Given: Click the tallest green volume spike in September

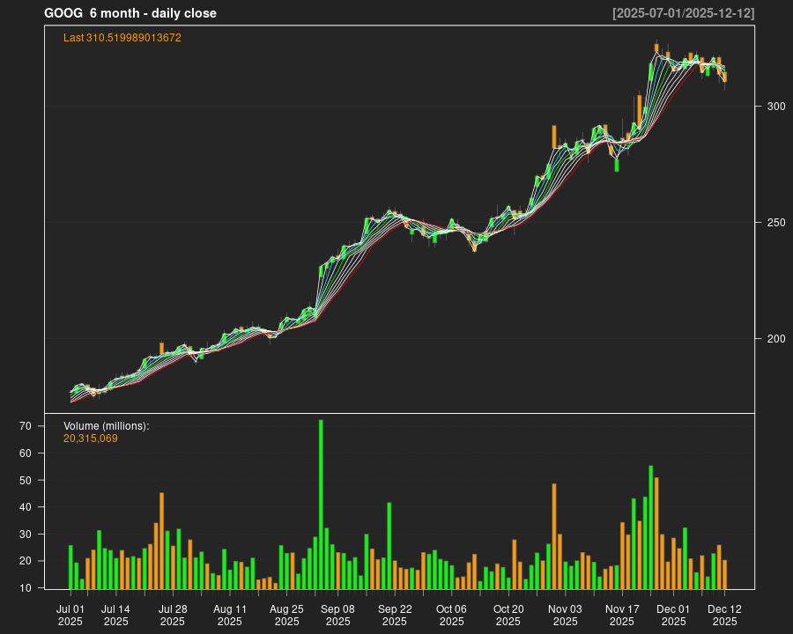Looking at the screenshot, I should tap(321, 502).
